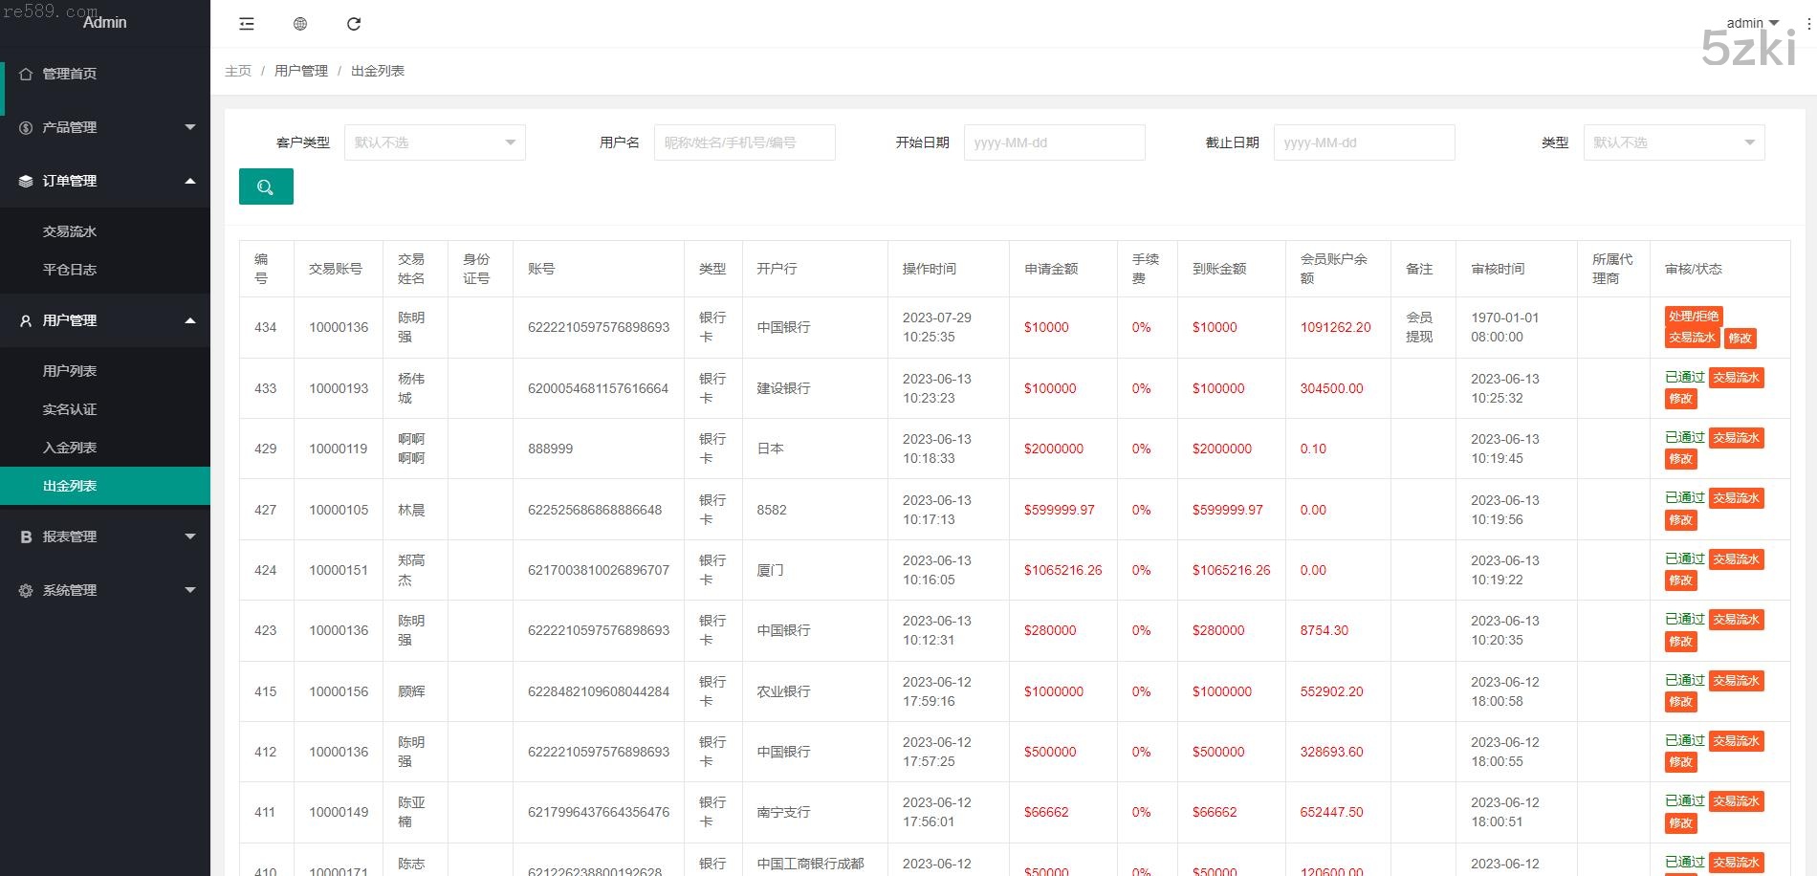Click the three-dot more icon beside admin
The width and height of the screenshot is (1817, 876).
pyautogui.click(x=1808, y=24)
